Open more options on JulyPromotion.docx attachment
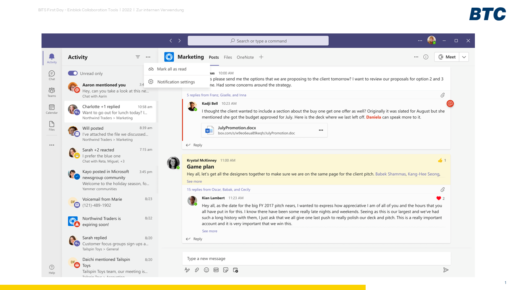The width and height of the screenshot is (516, 290). coord(321,130)
